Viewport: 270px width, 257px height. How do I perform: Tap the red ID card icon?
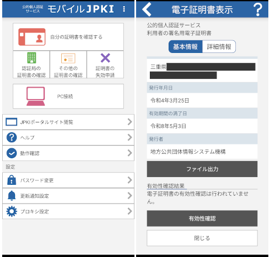(32, 37)
